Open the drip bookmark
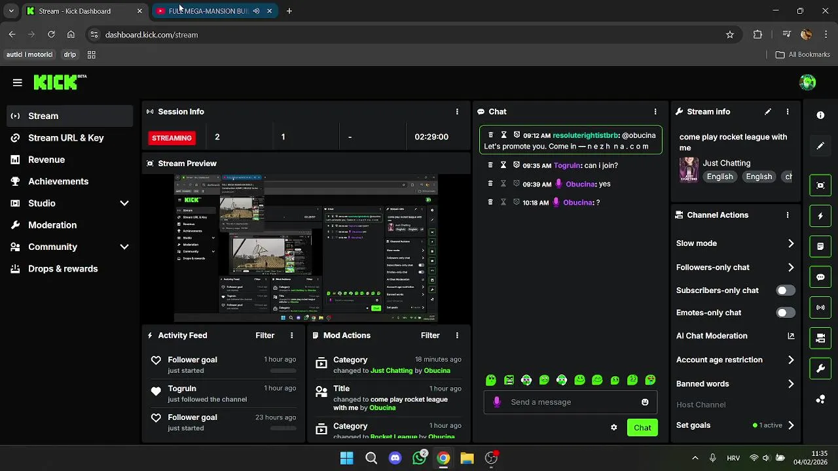This screenshot has width=838, height=471. click(x=70, y=55)
